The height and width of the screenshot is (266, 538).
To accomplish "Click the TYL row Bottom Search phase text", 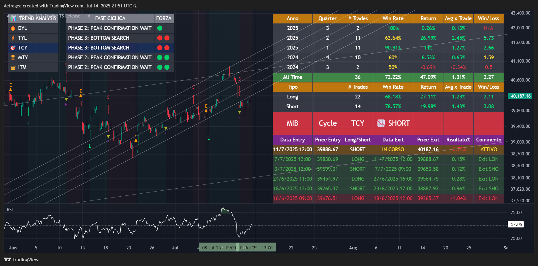I will click(99, 38).
